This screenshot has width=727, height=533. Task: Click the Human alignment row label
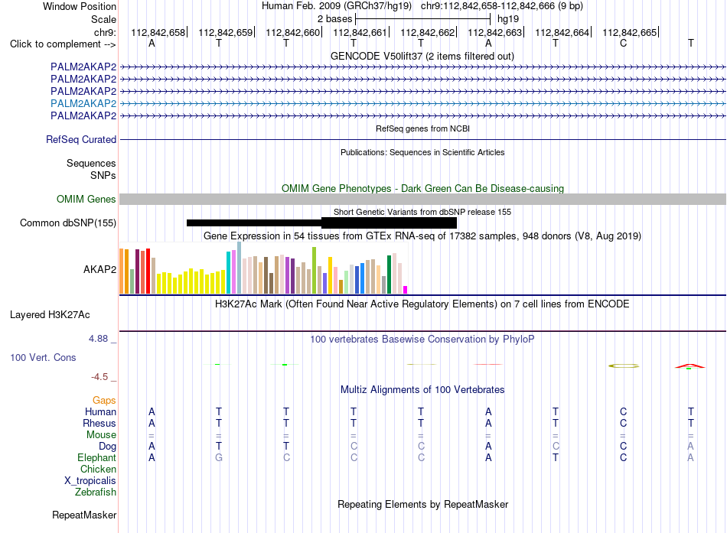pyautogui.click(x=100, y=411)
